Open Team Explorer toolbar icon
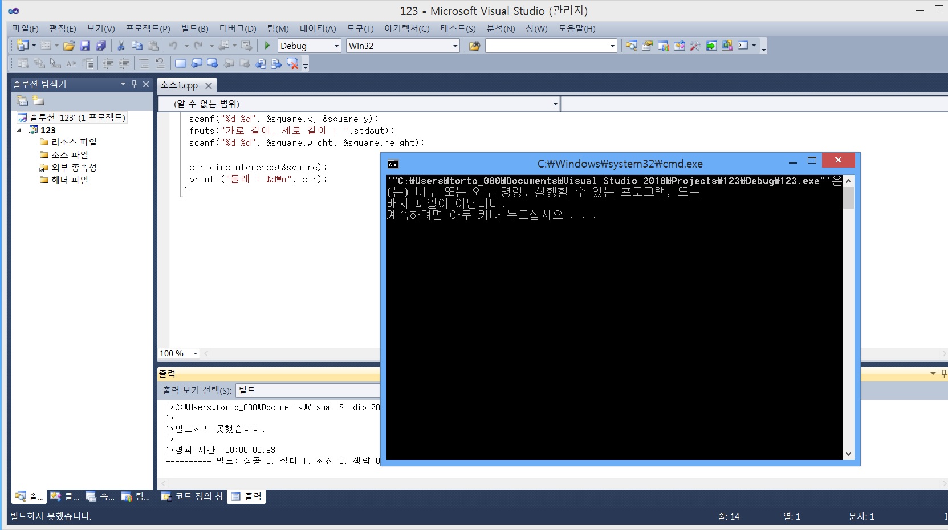Screen dimensions: 948x530 663,46
